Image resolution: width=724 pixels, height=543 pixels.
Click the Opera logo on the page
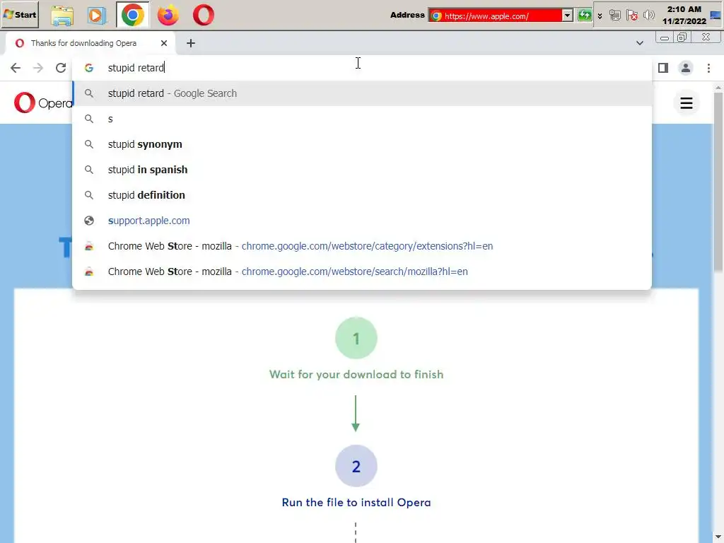42,103
